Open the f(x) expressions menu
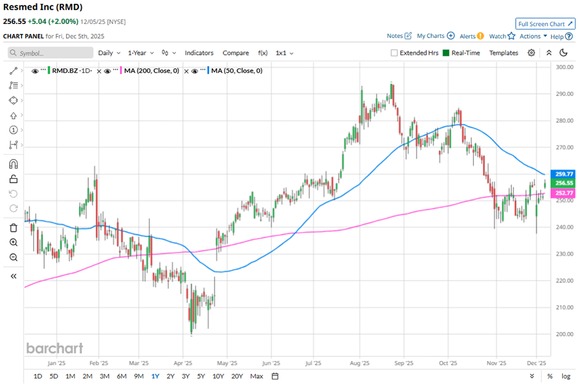Image resolution: width=580 pixels, height=384 pixels. click(263, 53)
